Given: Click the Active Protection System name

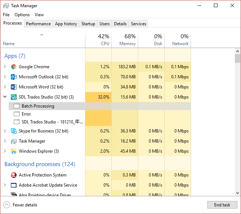Looking at the screenshot, I should click(x=43, y=175).
